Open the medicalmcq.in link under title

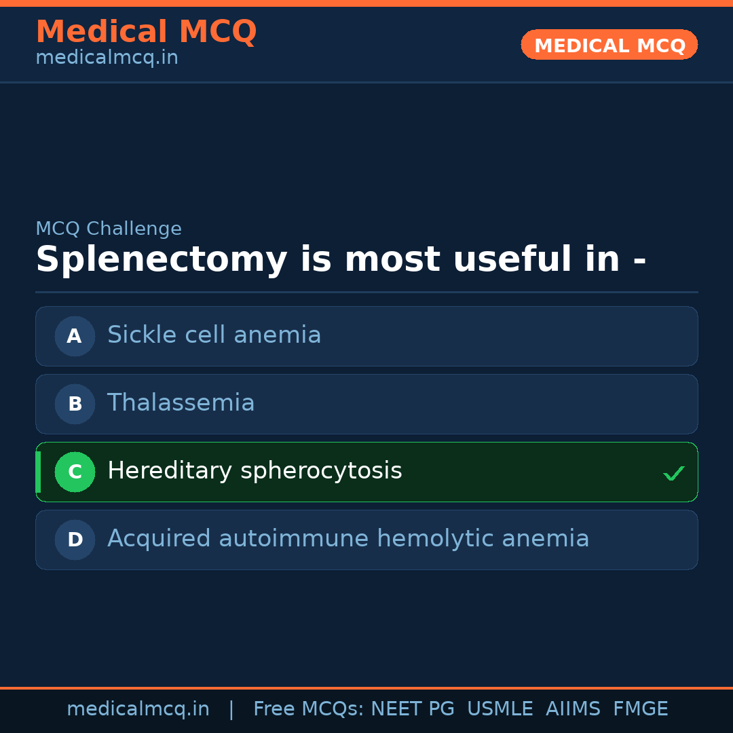coord(107,58)
